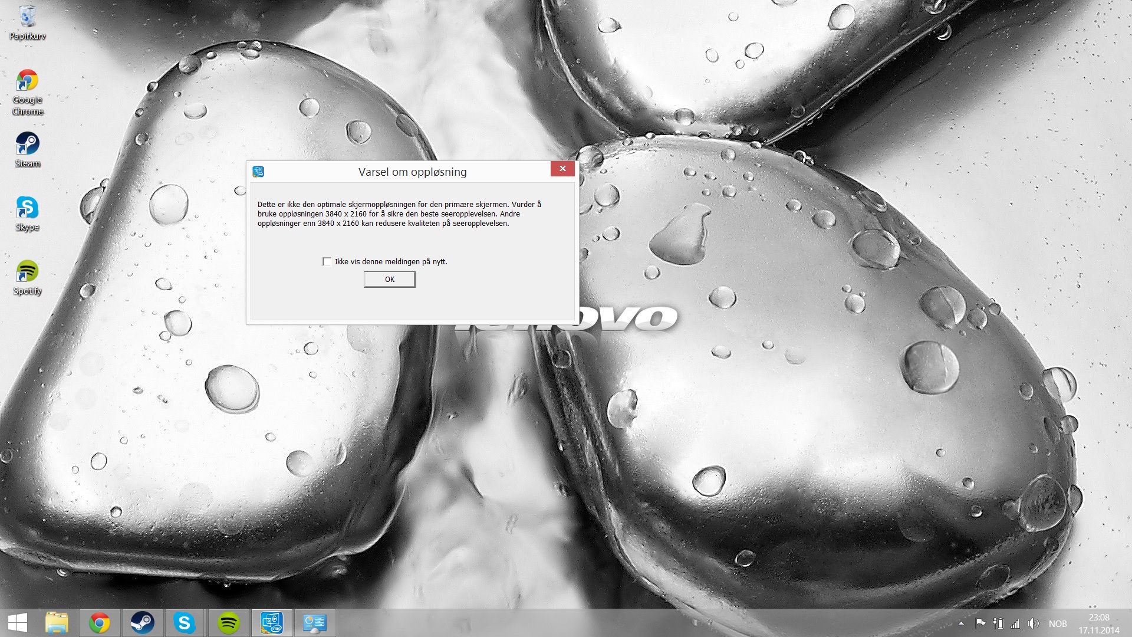Screen dimensions: 1132x637
Task: Launch Spotify from the desktop shortcut
Action: 27,277
